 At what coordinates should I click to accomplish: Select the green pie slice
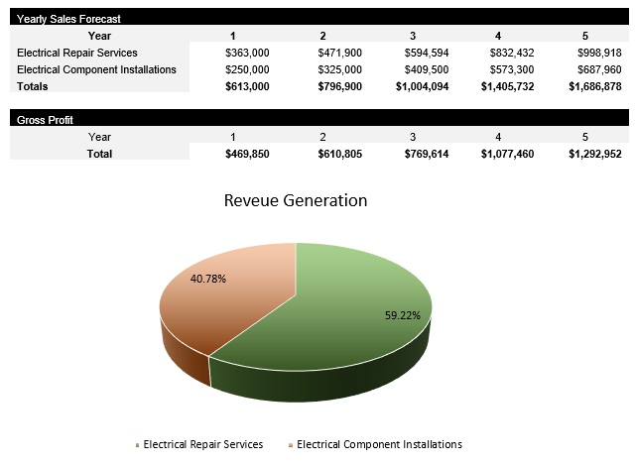[x=337, y=337]
